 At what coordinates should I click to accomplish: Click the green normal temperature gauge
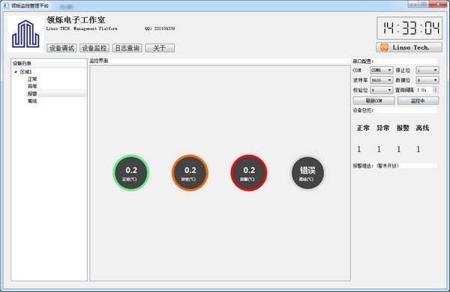point(130,173)
